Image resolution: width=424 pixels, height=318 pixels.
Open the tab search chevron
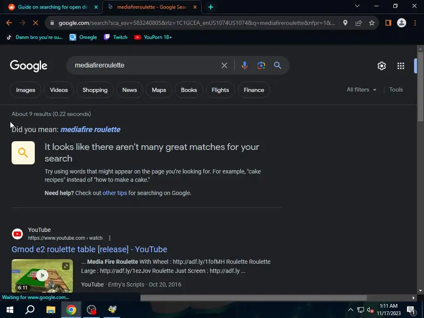[357, 6]
